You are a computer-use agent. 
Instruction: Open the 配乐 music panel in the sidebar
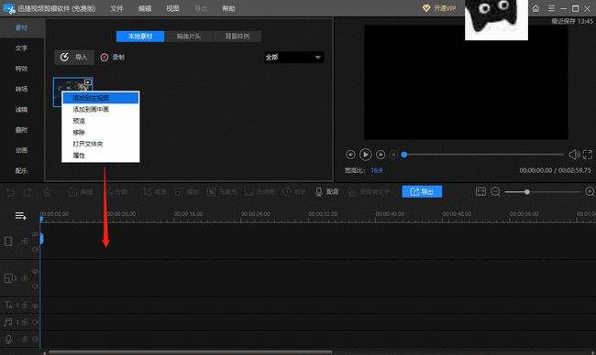21,171
